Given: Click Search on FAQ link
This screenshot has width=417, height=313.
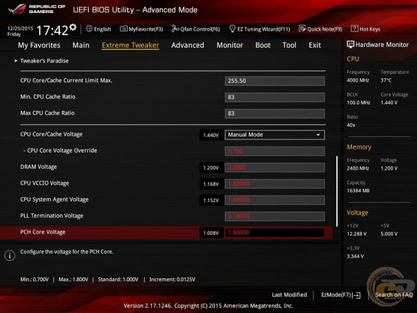Looking at the screenshot, I should (x=394, y=295).
